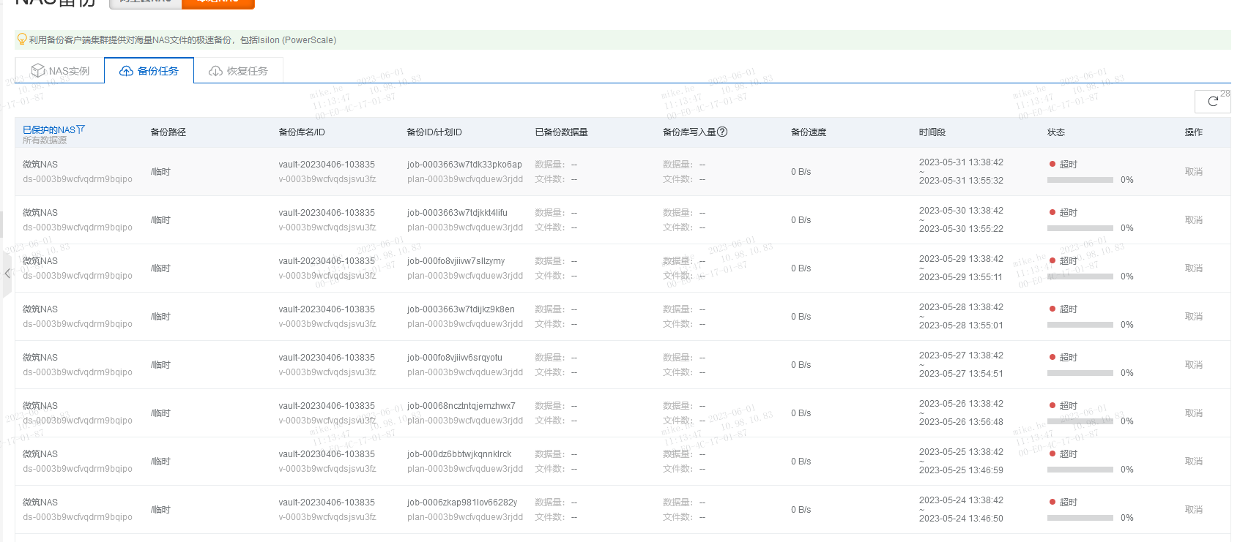Click the /临时 path in the 2023-05-28 row
The height and width of the screenshot is (542, 1240).
point(160,317)
